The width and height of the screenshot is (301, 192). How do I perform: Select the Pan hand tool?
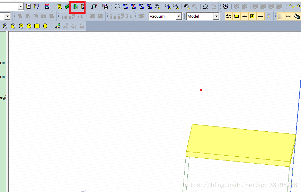(x=117, y=7)
